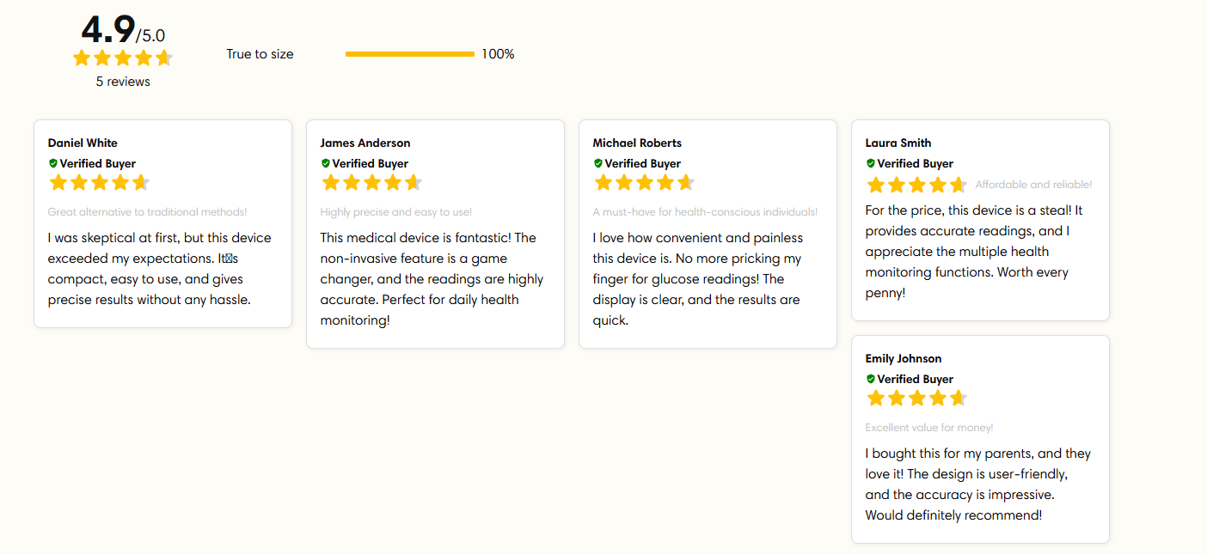Click the True to size progress bar

coord(410,54)
